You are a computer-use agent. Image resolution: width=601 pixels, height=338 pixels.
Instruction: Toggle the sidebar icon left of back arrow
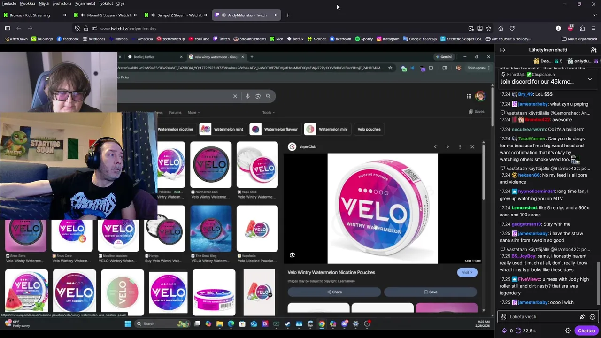(x=8, y=28)
